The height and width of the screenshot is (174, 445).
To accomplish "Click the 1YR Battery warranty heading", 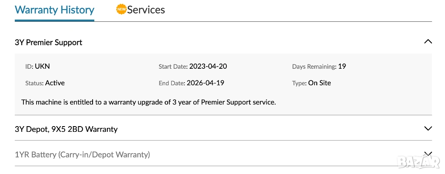I will (82, 154).
